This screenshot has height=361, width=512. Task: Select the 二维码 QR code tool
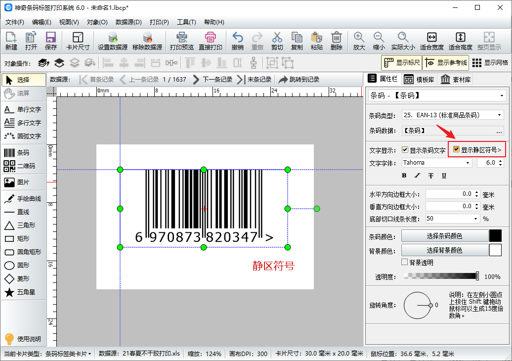tap(23, 166)
